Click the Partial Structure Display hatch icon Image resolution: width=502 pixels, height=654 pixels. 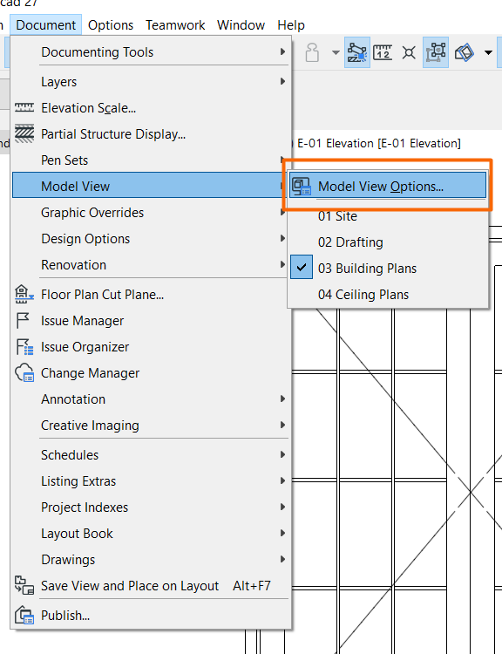coord(24,134)
